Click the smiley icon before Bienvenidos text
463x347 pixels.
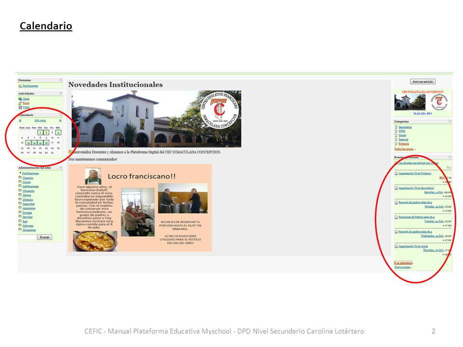(x=70, y=152)
